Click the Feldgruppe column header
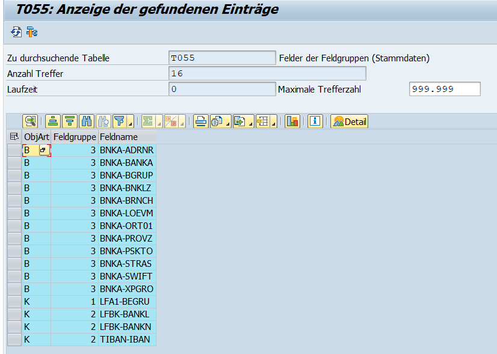Image resolution: width=497 pixels, height=354 pixels. click(x=74, y=137)
